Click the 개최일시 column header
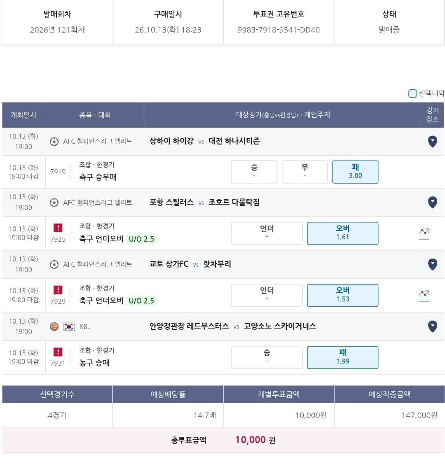Screen dimensions: 445x464 [x=23, y=115]
